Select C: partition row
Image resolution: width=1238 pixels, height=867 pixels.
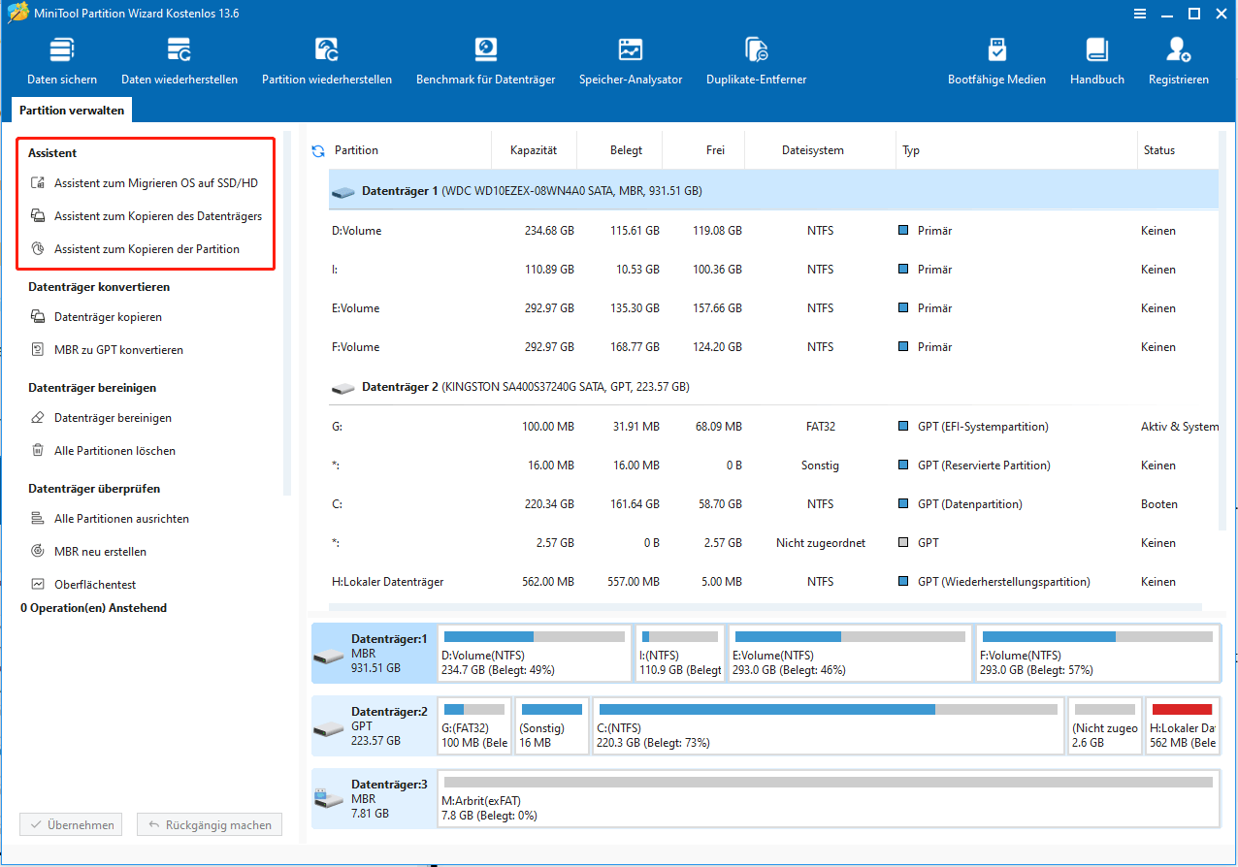[773, 504]
